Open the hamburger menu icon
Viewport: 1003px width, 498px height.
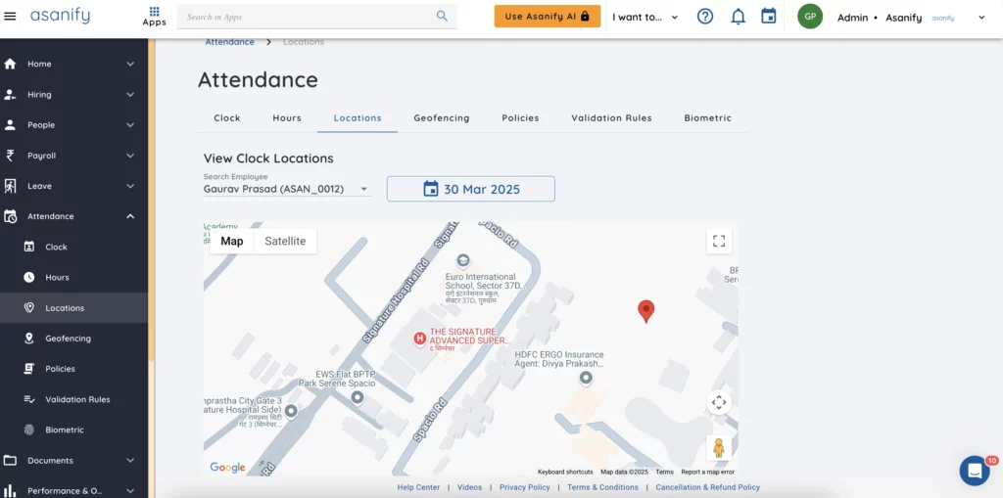[x=10, y=16]
